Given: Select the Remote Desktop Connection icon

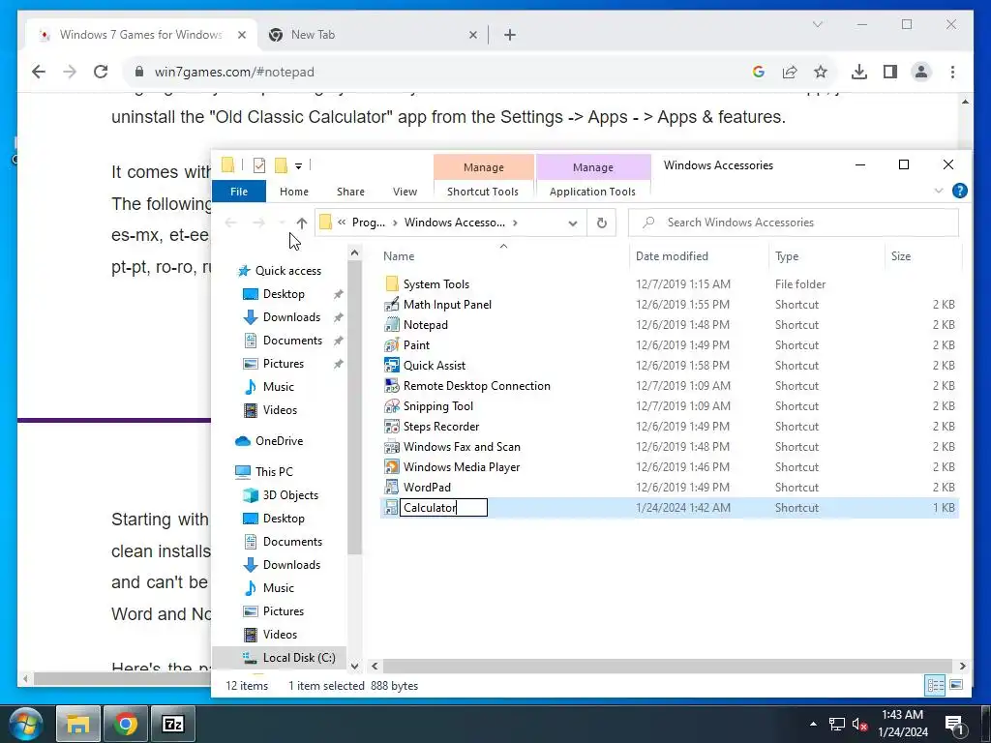Looking at the screenshot, I should [392, 385].
